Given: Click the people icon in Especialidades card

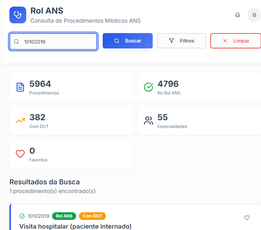Looking at the screenshot, I should [148, 121].
